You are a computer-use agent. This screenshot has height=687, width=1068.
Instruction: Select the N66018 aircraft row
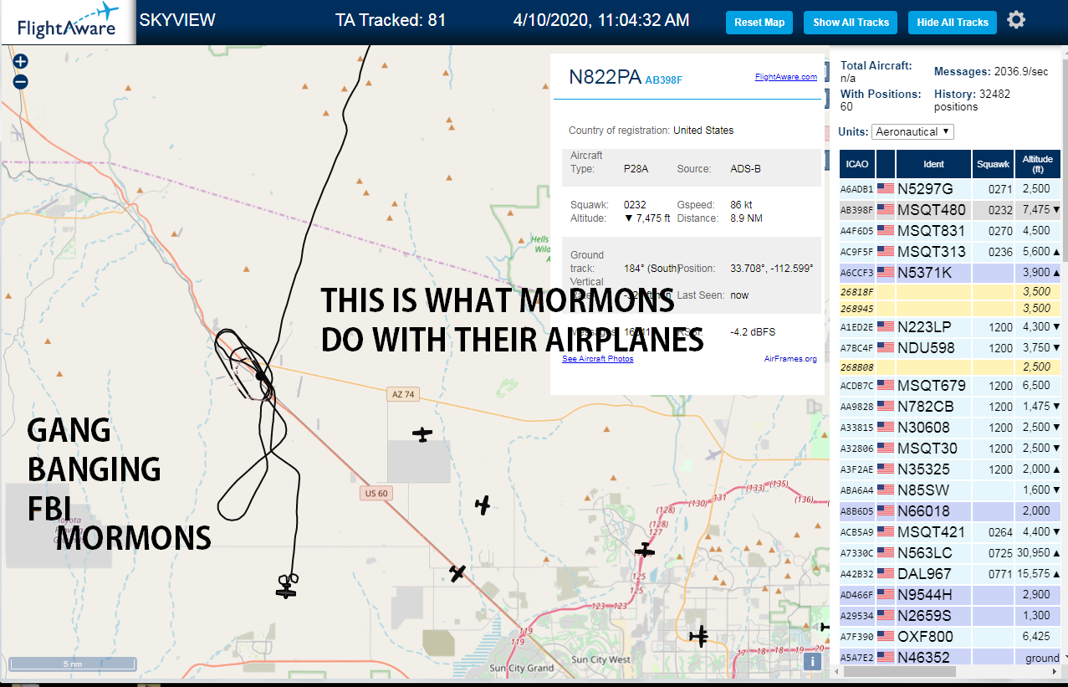(949, 511)
